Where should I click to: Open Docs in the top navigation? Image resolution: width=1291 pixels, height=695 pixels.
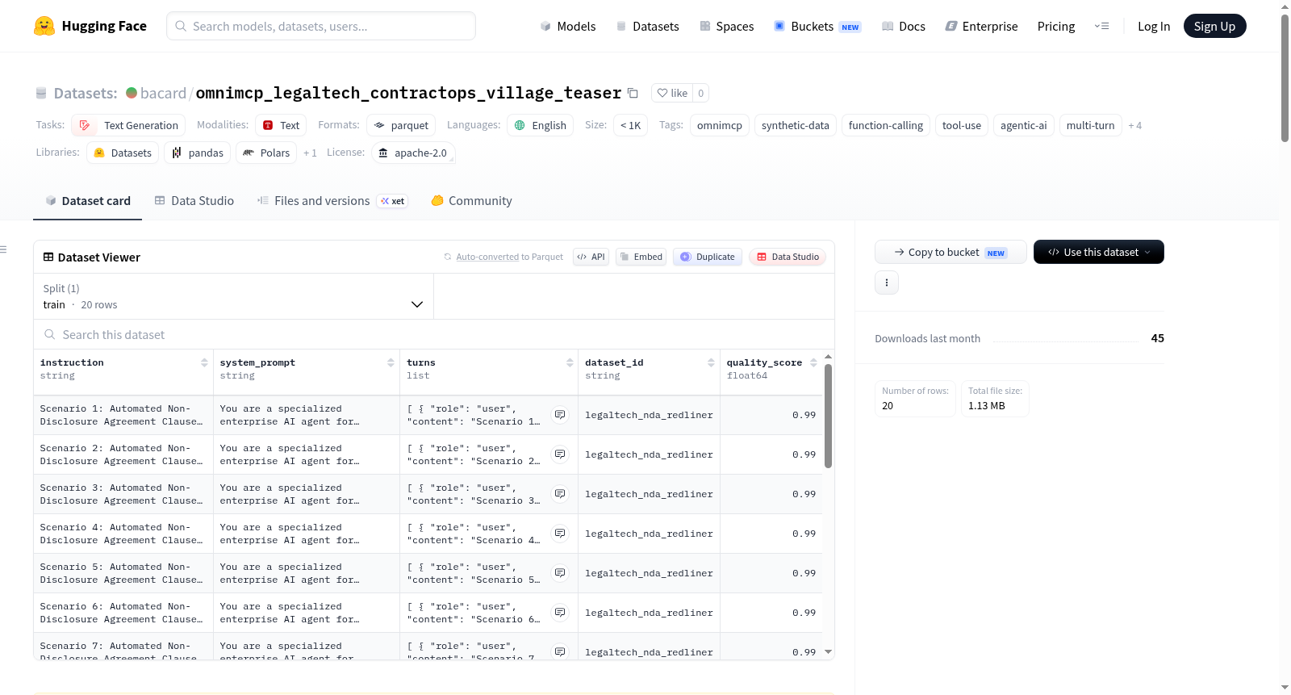pyautogui.click(x=904, y=26)
